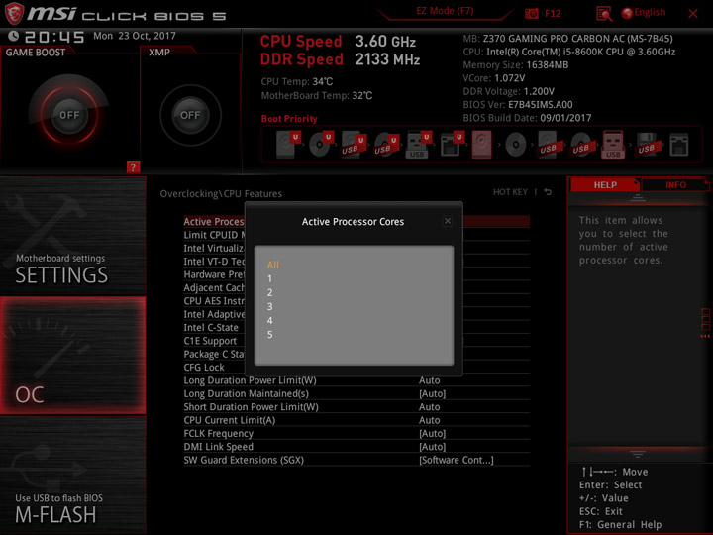Click the F12 screenshot camera icon
This screenshot has height=535, width=713.
pyautogui.click(x=531, y=14)
